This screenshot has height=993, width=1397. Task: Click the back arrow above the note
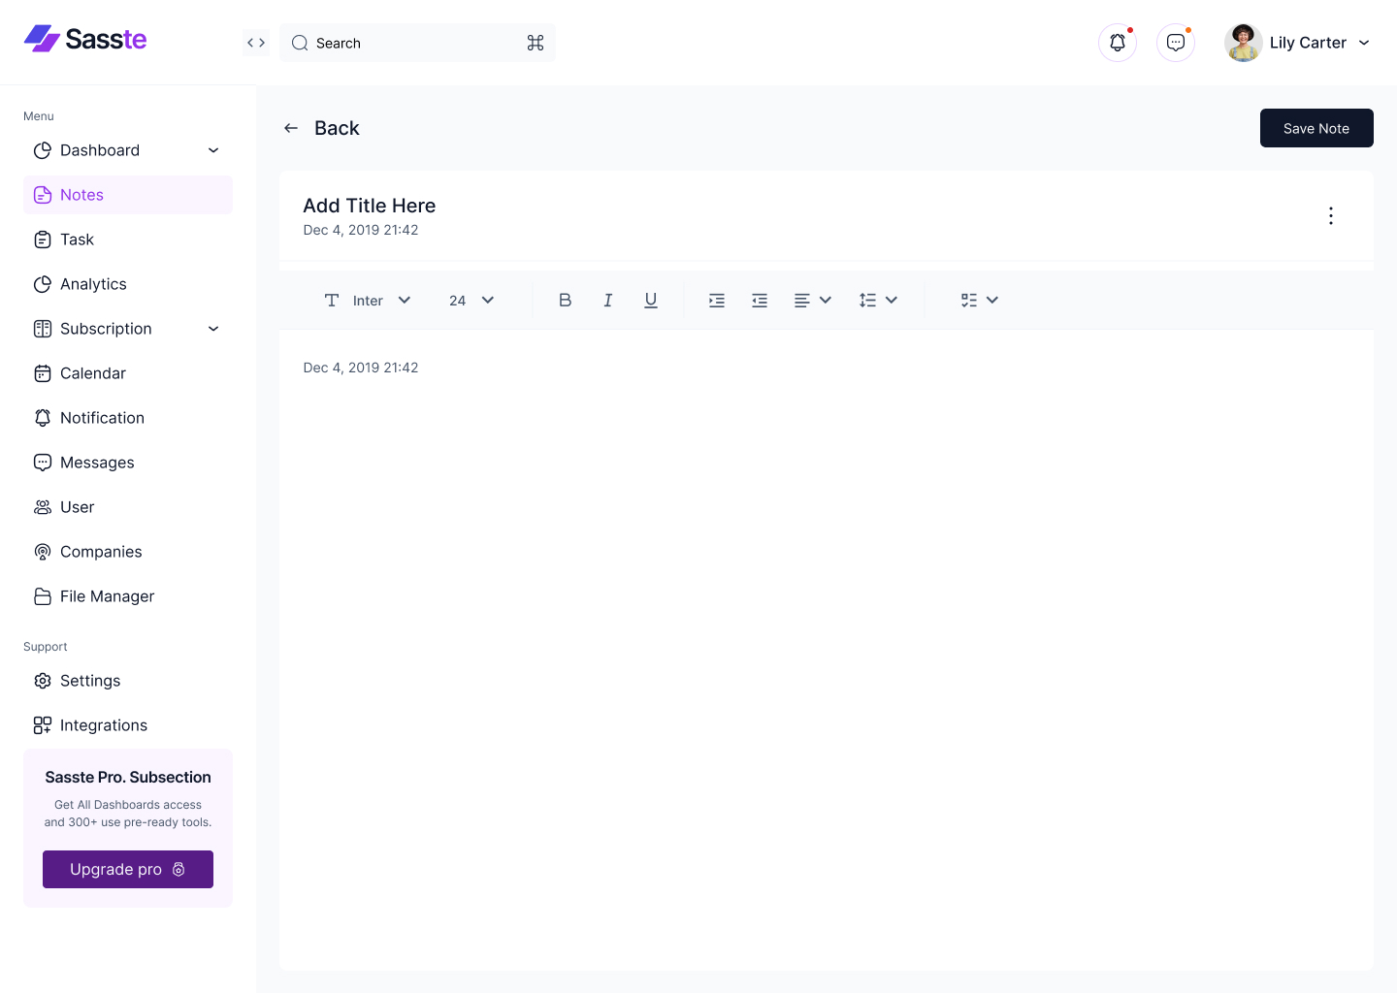tap(291, 127)
